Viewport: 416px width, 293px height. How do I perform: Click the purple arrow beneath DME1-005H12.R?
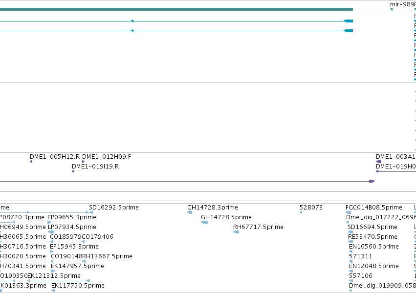pyautogui.click(x=31, y=162)
